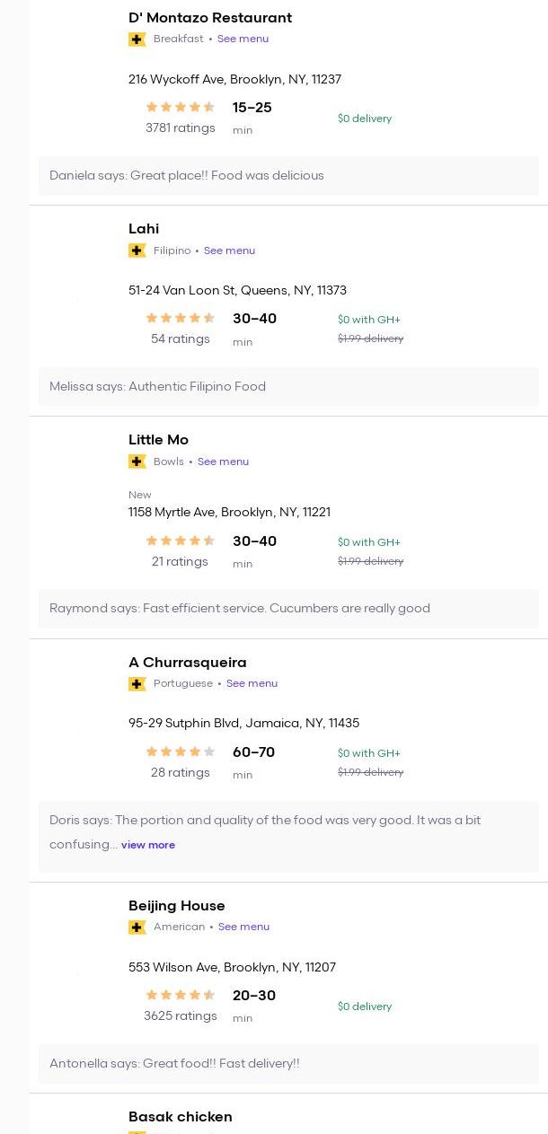The image size is (548, 1134).
Task: Go to the Beijing House listing title
Action: (x=177, y=906)
